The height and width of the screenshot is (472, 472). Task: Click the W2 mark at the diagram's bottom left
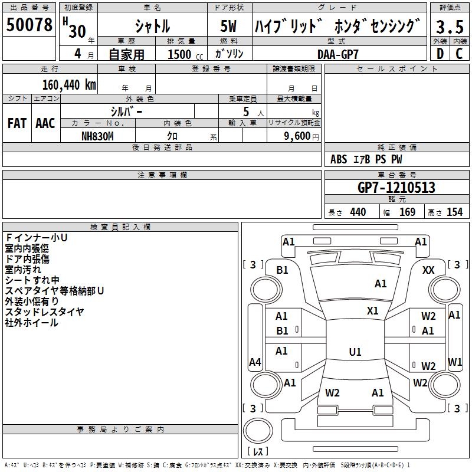coord(332,392)
